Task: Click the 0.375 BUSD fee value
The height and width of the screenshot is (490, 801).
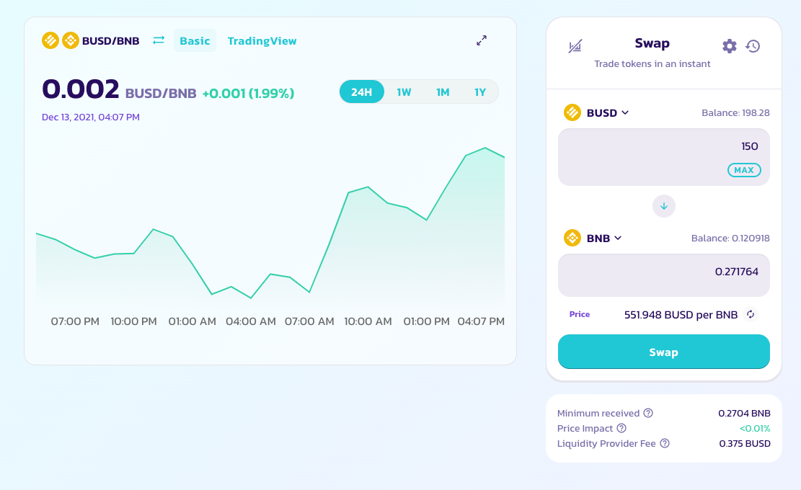Action: [x=744, y=444]
